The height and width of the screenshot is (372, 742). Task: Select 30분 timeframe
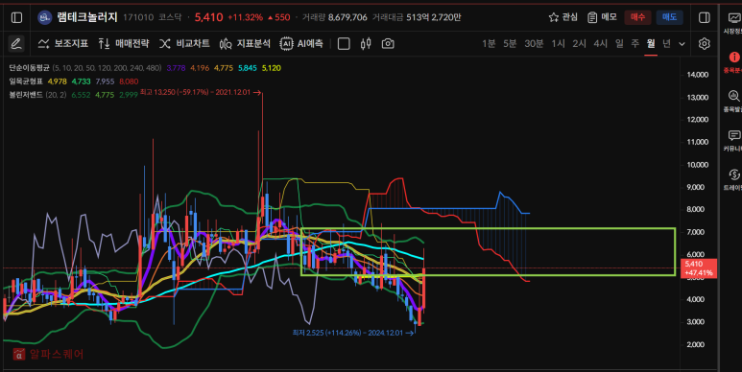coord(534,43)
